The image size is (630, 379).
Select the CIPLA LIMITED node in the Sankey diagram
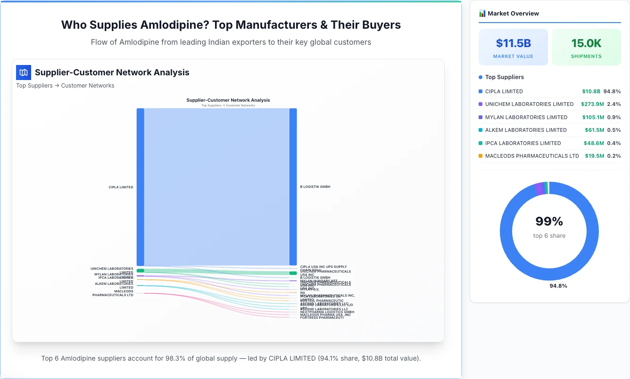tap(140, 186)
